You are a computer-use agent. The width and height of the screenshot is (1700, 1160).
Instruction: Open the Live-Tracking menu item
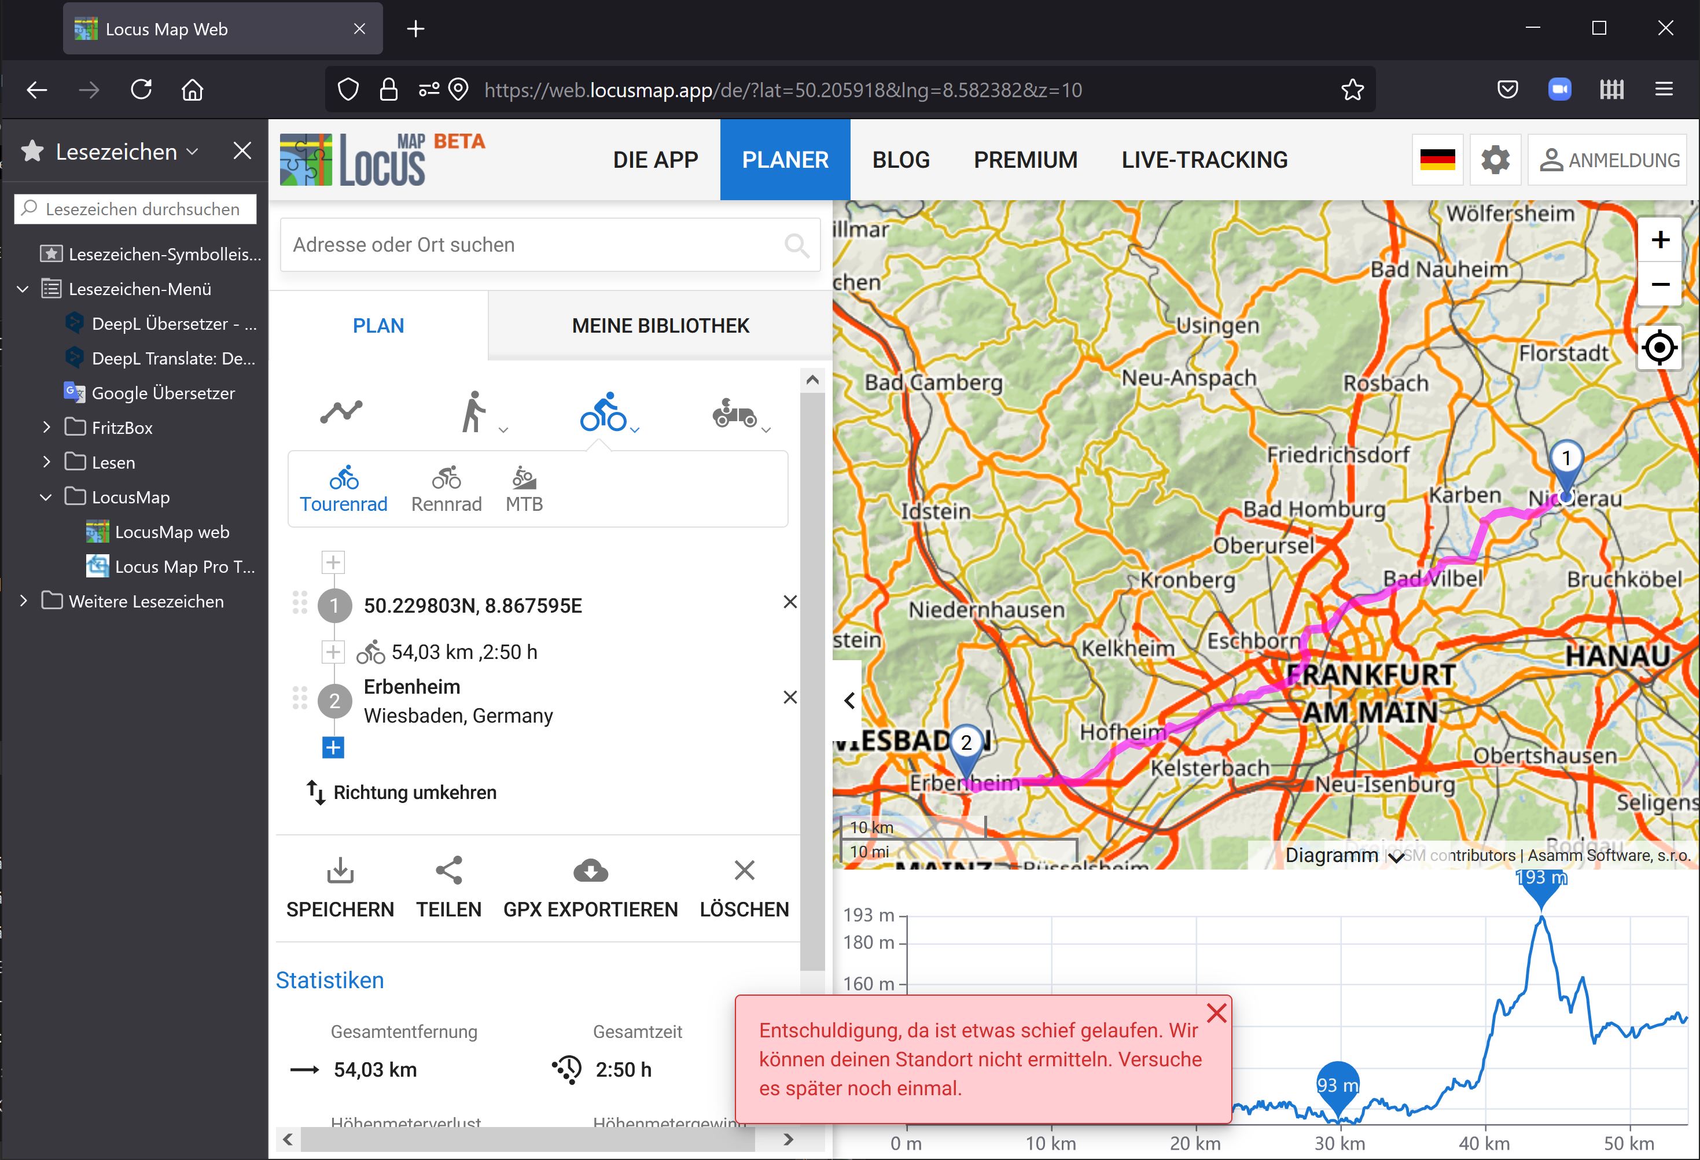coord(1204,160)
